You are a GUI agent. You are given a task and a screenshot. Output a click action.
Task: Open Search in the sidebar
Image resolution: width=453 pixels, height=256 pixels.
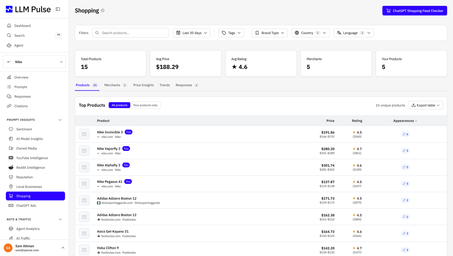click(x=34, y=35)
